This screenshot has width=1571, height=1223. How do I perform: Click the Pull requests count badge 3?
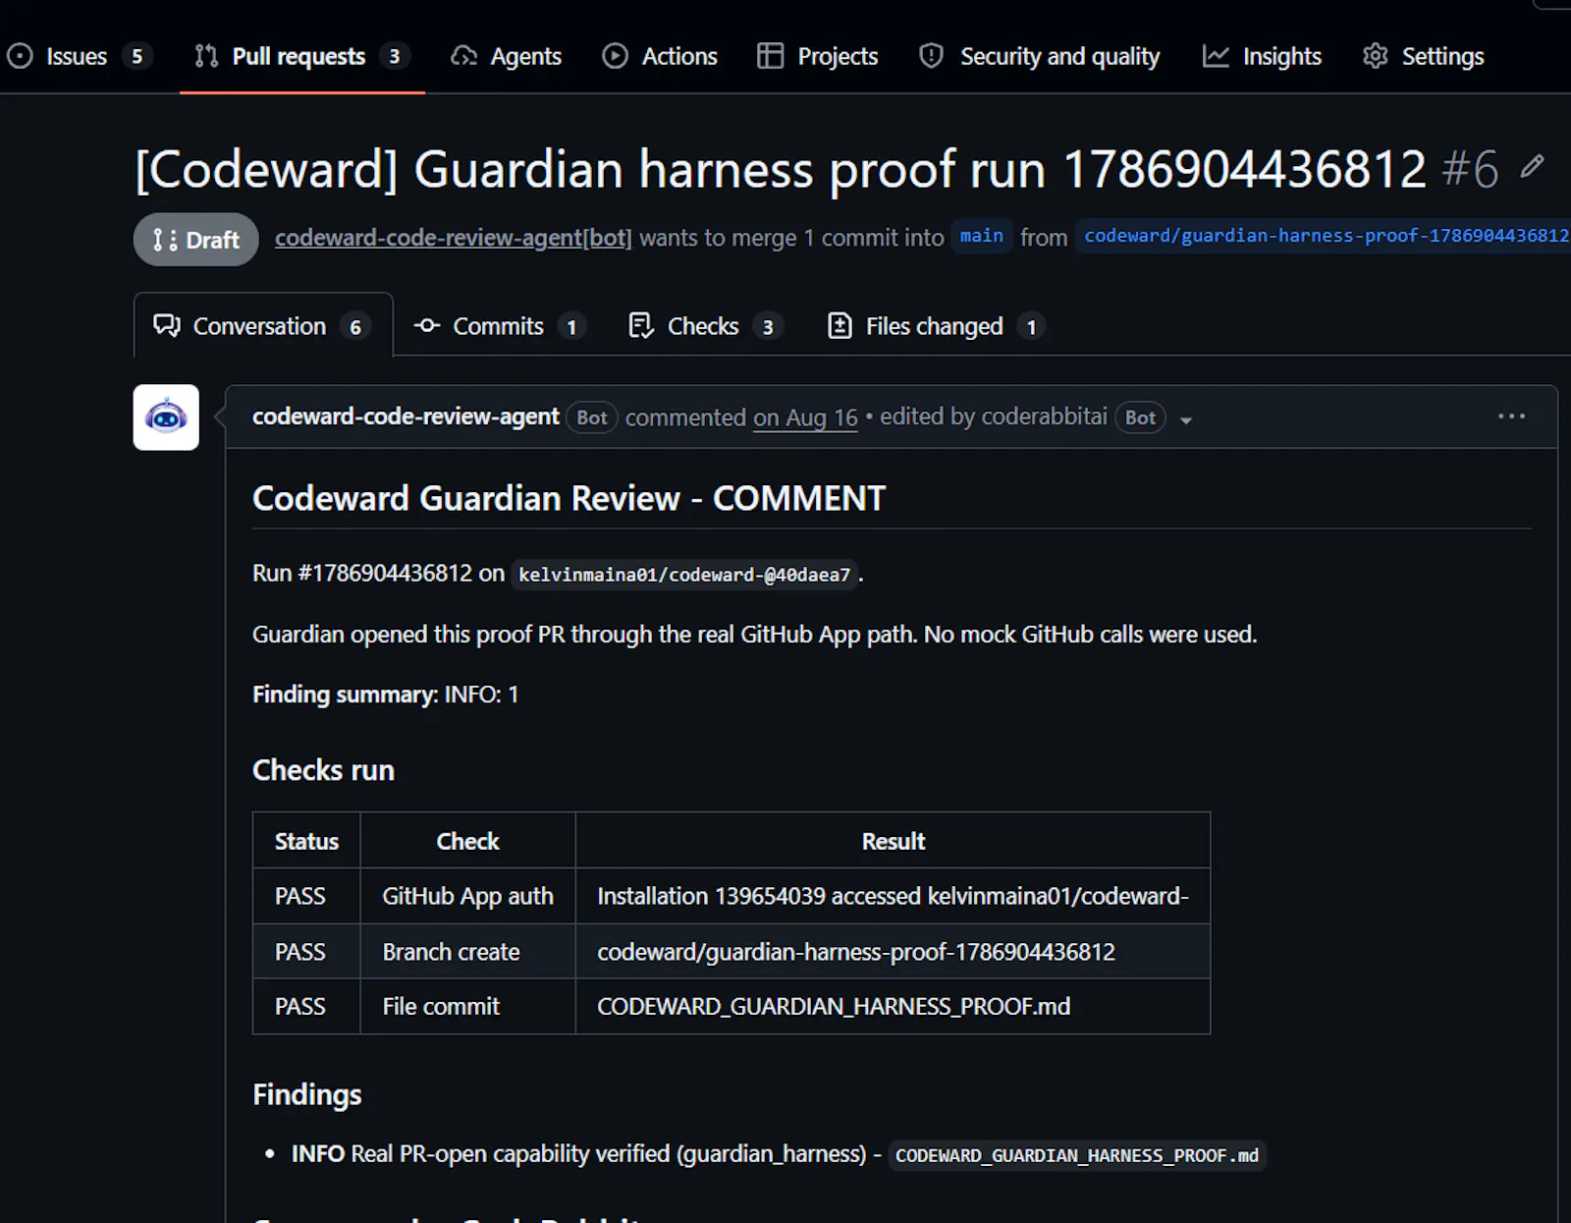(x=395, y=57)
